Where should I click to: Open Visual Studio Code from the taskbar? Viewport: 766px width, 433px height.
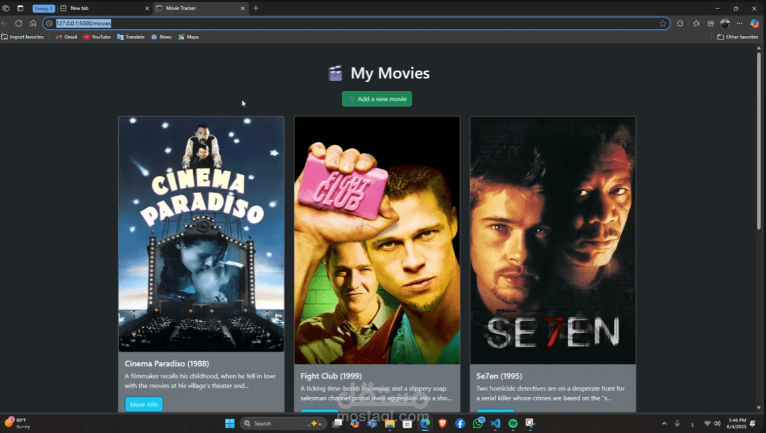pos(495,423)
